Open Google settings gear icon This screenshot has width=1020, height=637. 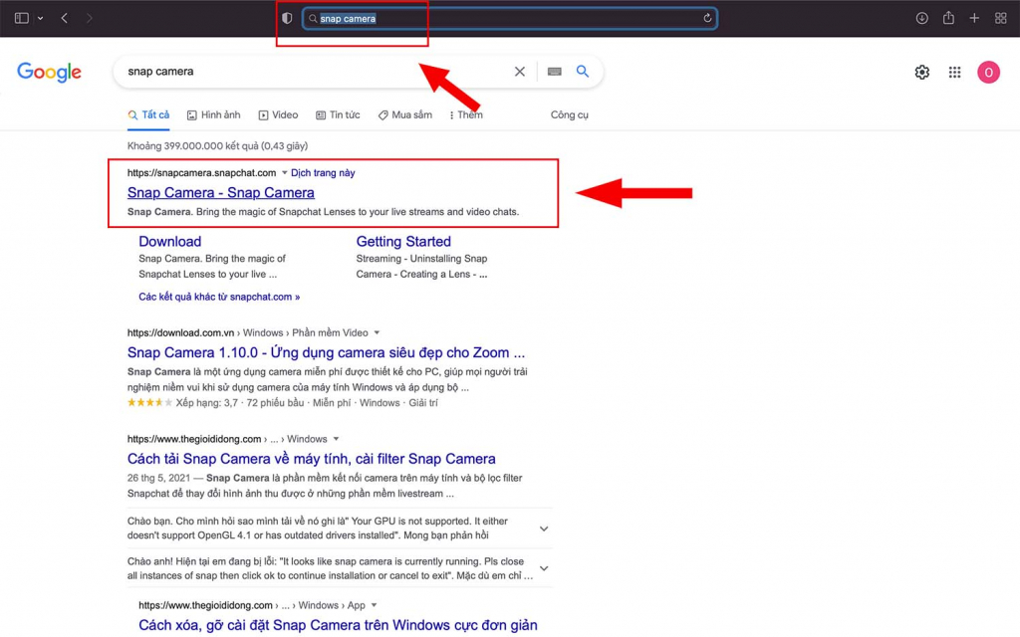[921, 72]
